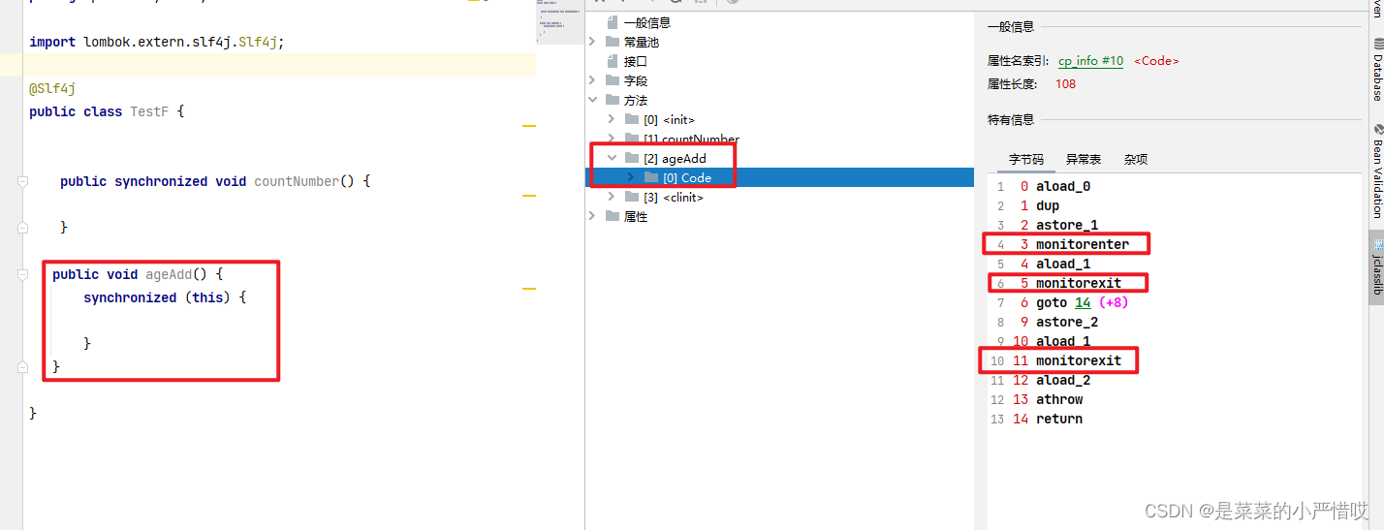Switch to the 杂项 tab
Viewport: 1384px width, 530px height.
pos(1136,159)
